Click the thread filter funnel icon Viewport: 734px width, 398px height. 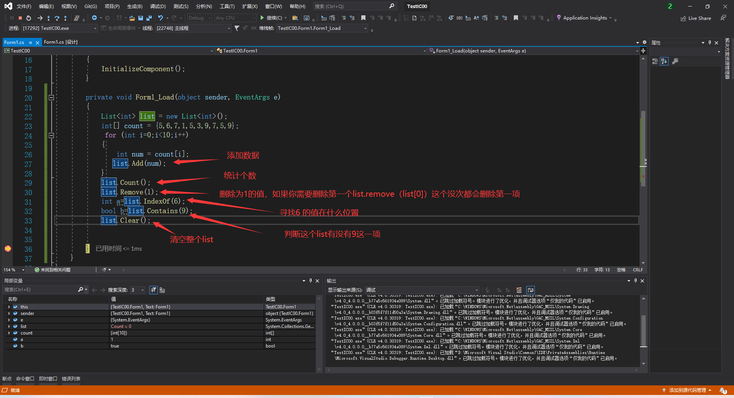coord(237,28)
